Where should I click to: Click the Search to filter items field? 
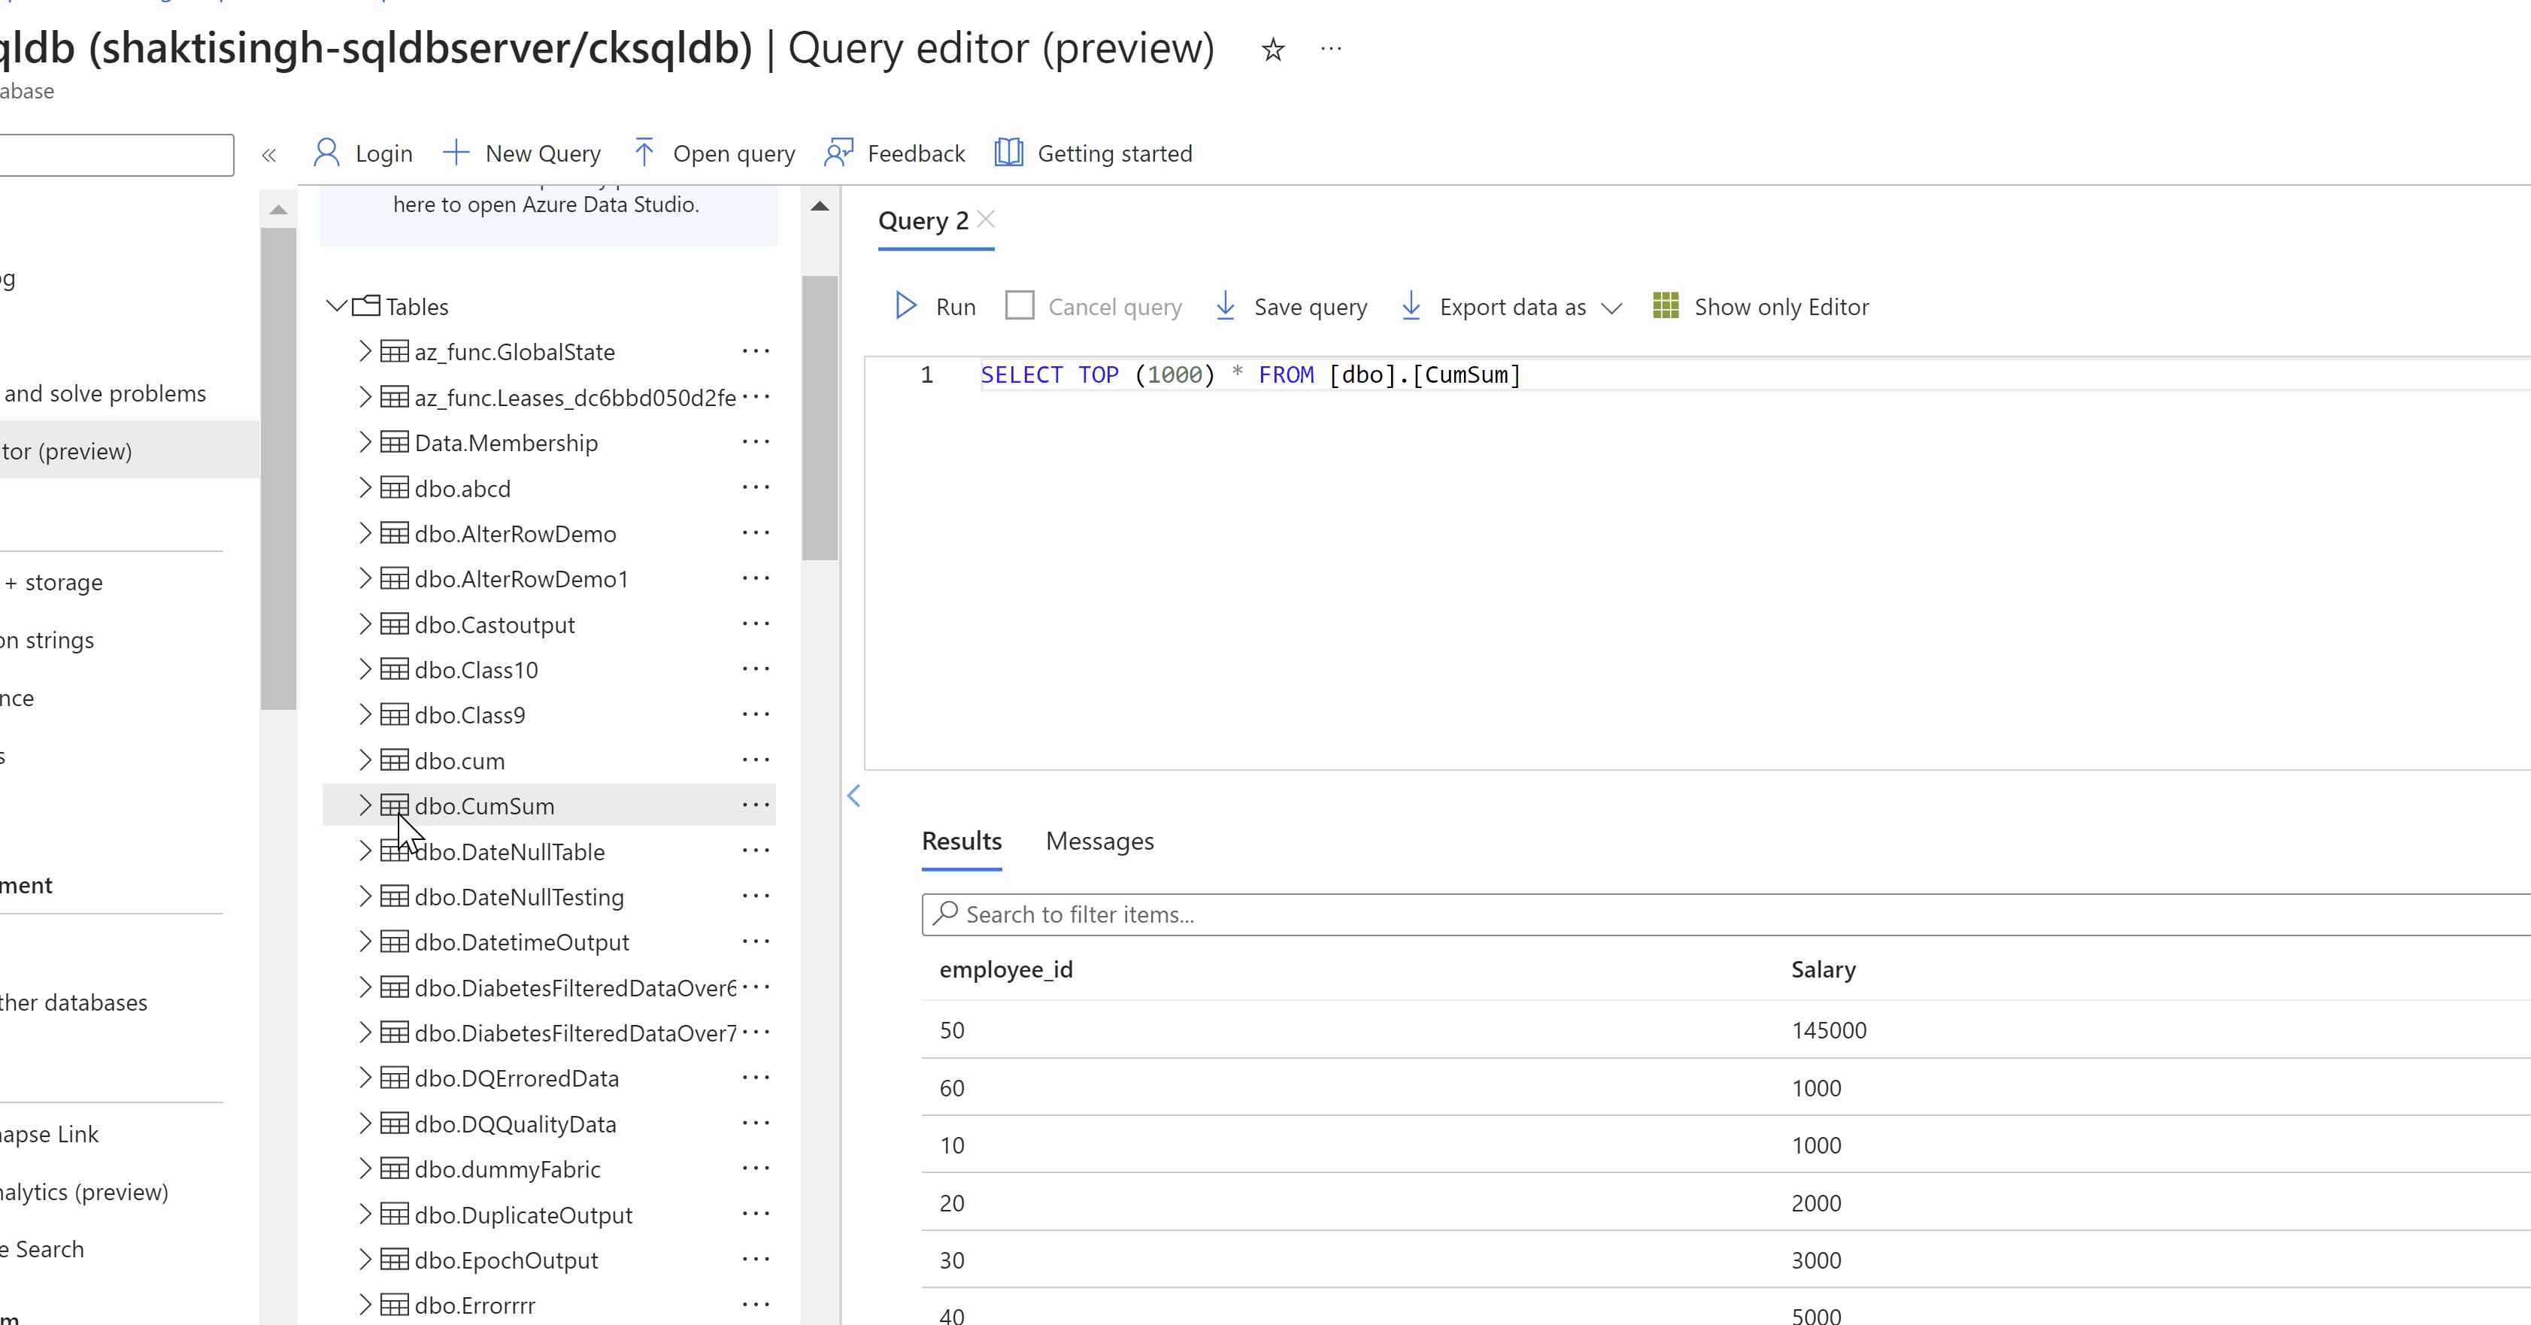coord(1670,914)
